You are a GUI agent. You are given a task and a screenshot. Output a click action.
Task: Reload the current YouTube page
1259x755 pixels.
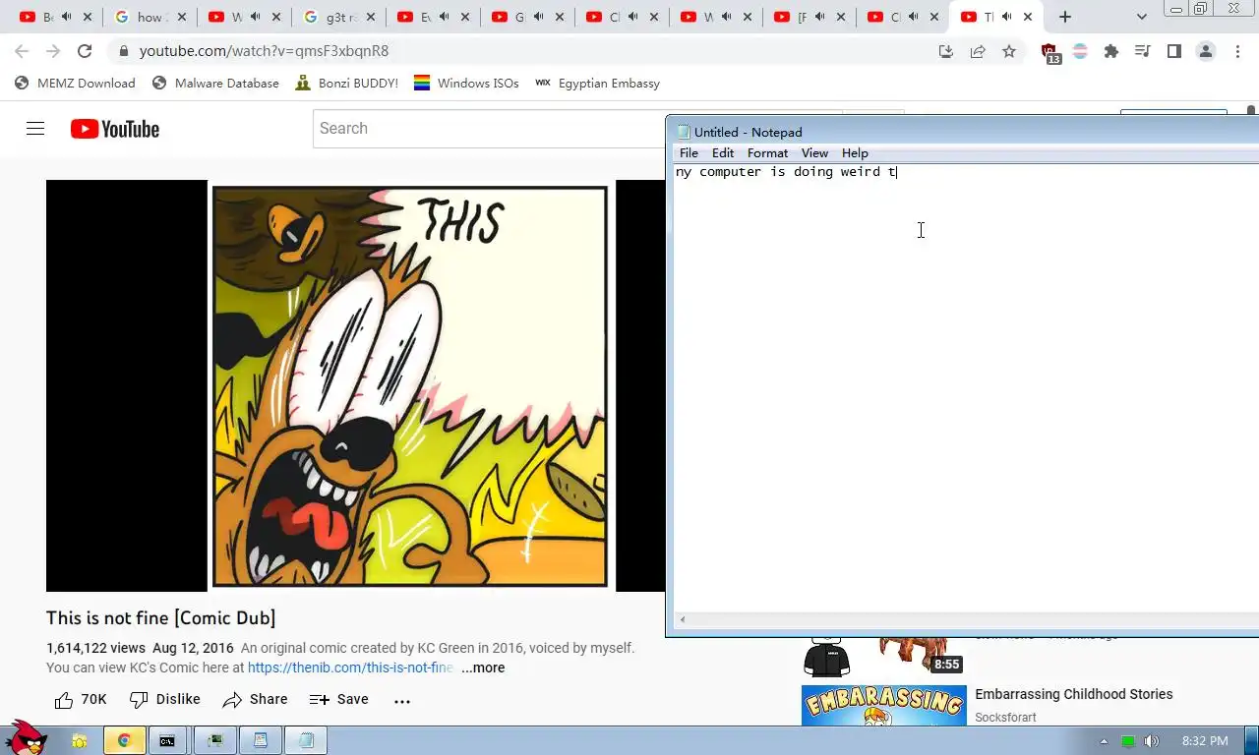pos(85,51)
